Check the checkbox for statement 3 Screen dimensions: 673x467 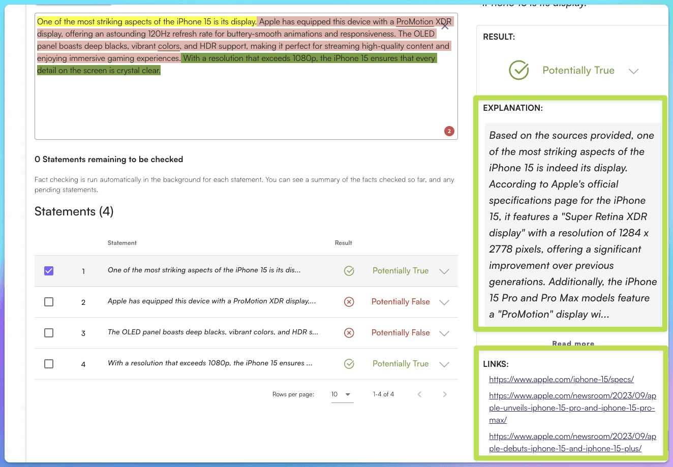pyautogui.click(x=49, y=333)
